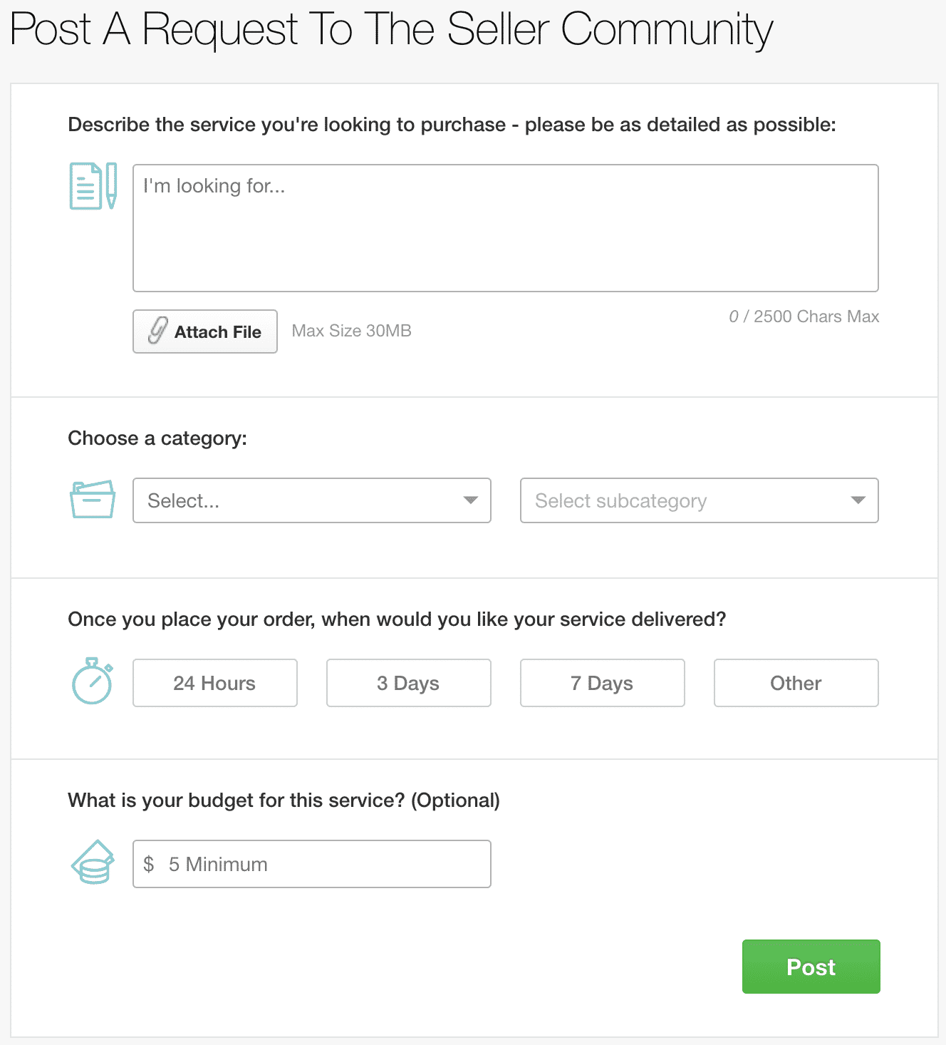Click inside the I'm looking for text area
Screen dimensions: 946x1045
click(505, 225)
